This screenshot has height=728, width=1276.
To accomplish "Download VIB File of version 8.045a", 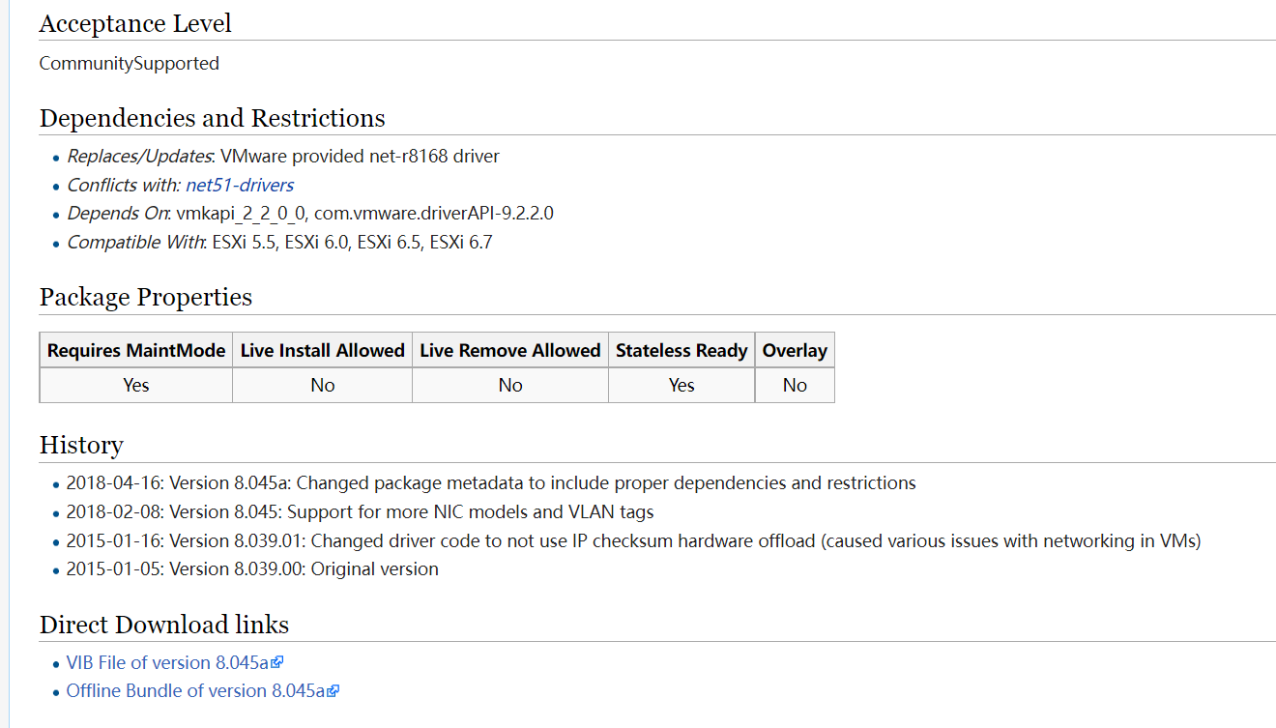I will [x=167, y=662].
